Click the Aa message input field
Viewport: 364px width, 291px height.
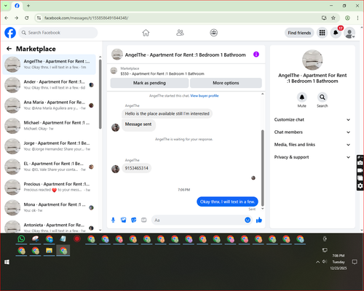click(198, 220)
